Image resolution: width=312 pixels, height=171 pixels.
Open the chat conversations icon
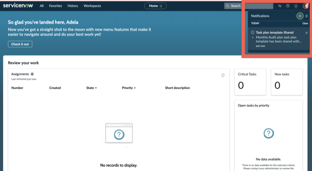point(280,6)
